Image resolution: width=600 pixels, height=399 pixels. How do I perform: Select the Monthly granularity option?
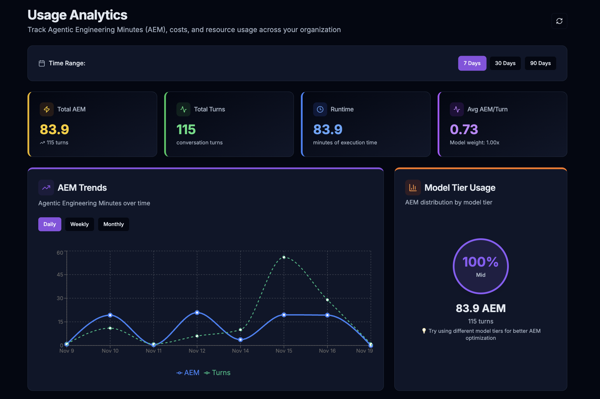[x=113, y=224]
